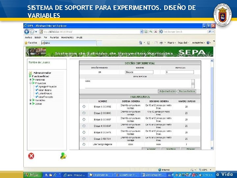Expand the Zonas tree node
This screenshot has width=237, height=178.
[30, 104]
